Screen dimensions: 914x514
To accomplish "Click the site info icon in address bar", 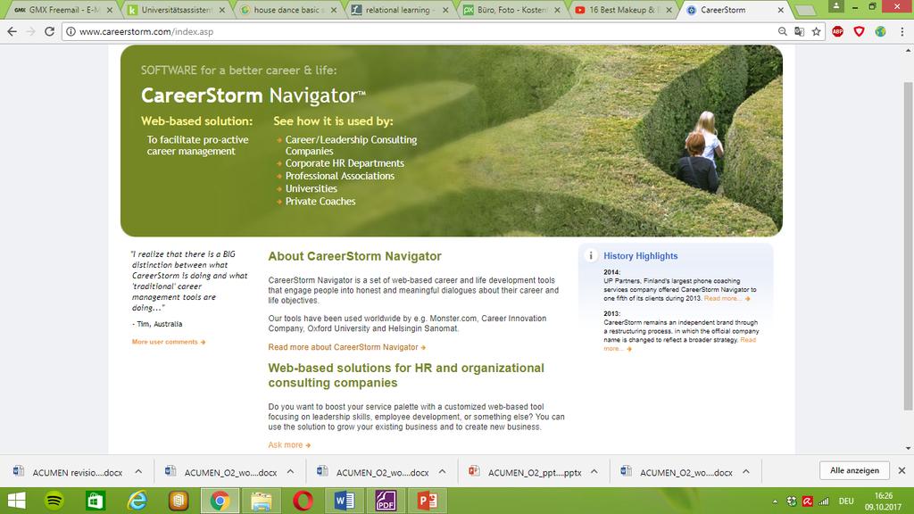I will 71,31.
